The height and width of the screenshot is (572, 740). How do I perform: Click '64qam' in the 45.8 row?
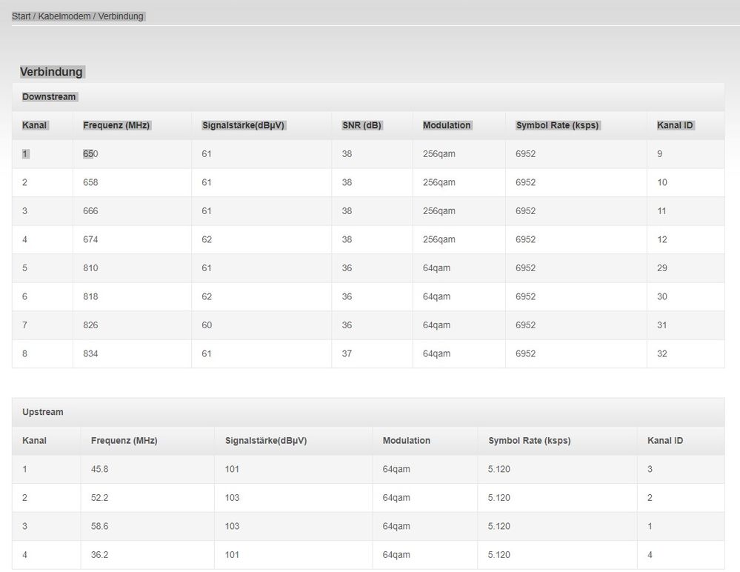[396, 470]
